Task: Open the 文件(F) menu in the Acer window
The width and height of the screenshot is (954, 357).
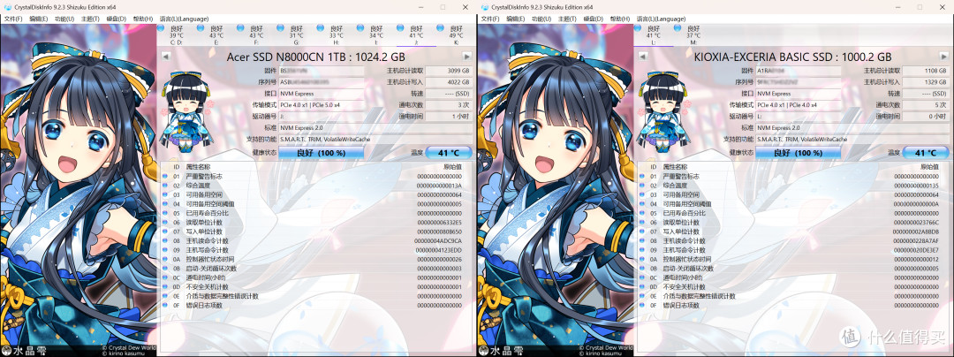Action: coord(12,19)
